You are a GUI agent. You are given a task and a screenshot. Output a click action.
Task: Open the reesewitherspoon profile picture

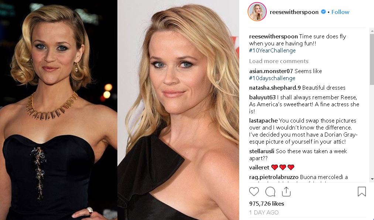(257, 12)
